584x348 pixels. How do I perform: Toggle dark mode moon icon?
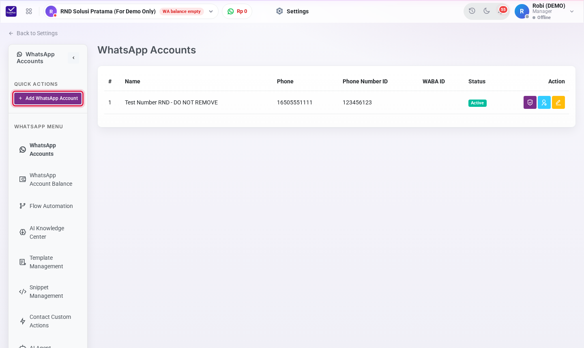487,11
